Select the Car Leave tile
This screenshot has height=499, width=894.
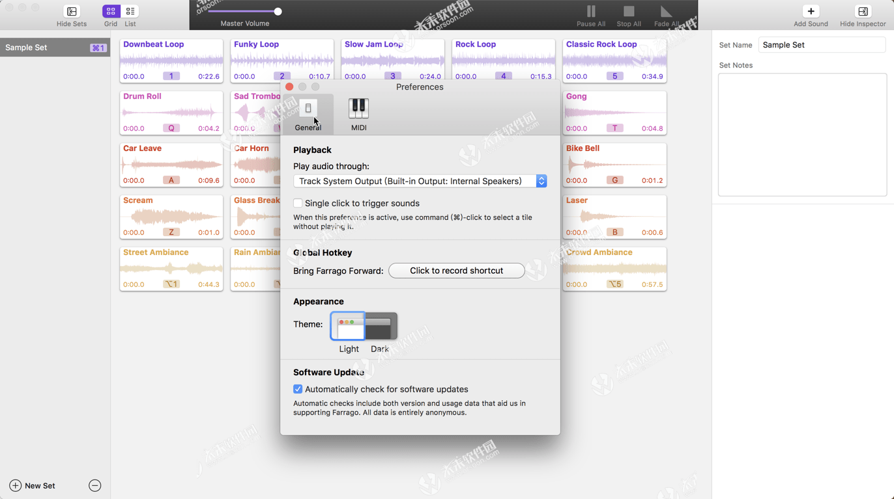tap(171, 165)
